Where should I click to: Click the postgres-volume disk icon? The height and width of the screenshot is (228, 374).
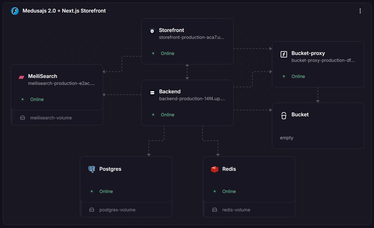tap(92, 210)
